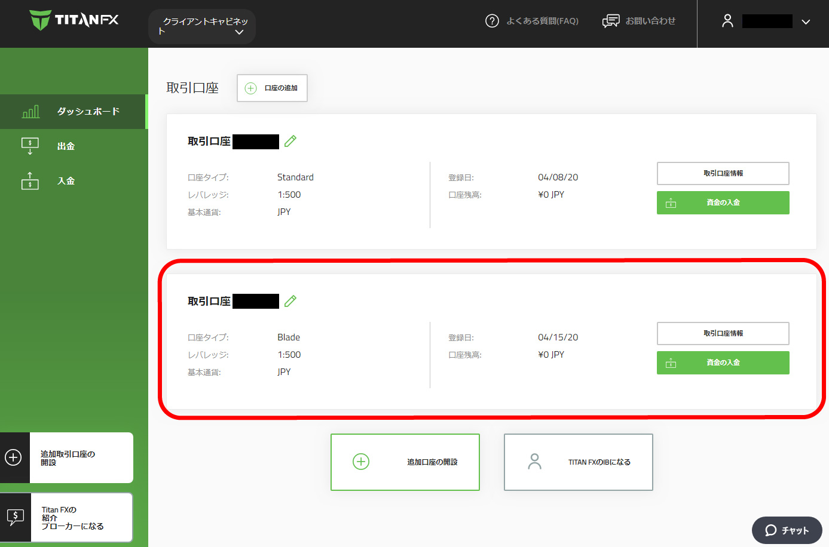Click 資金の入金 for the Blade account
The image size is (829, 547).
point(723,362)
